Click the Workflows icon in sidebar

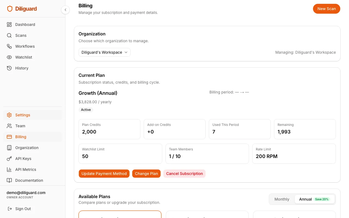click(9, 46)
